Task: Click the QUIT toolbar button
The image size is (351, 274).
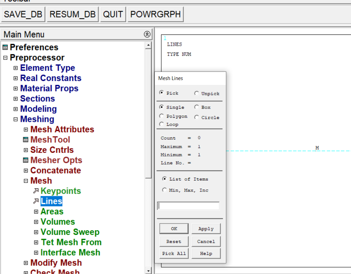Action: pos(113,14)
